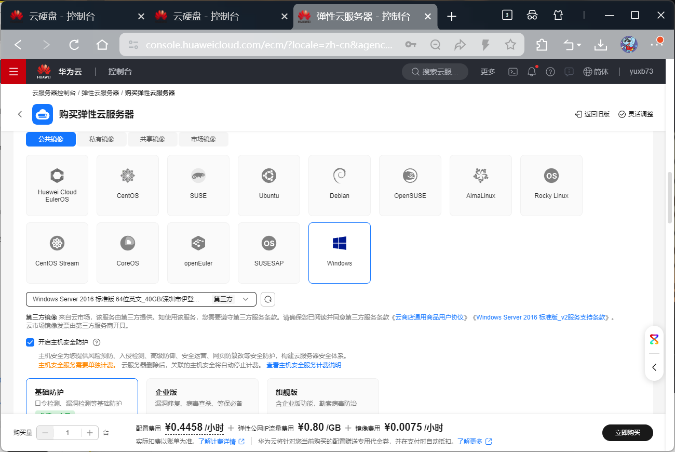Select the CentOS Stream image card

[57, 253]
